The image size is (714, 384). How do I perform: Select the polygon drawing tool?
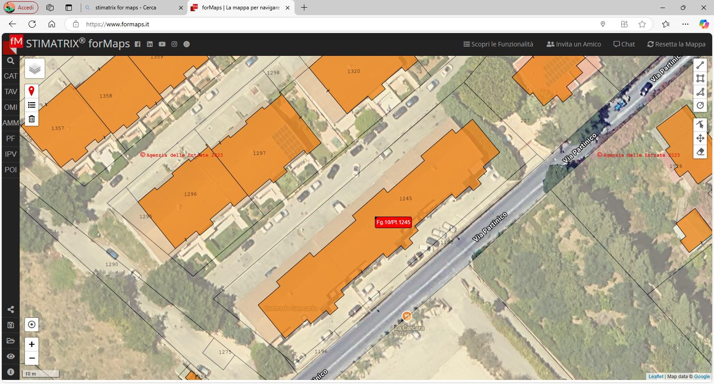point(700,92)
